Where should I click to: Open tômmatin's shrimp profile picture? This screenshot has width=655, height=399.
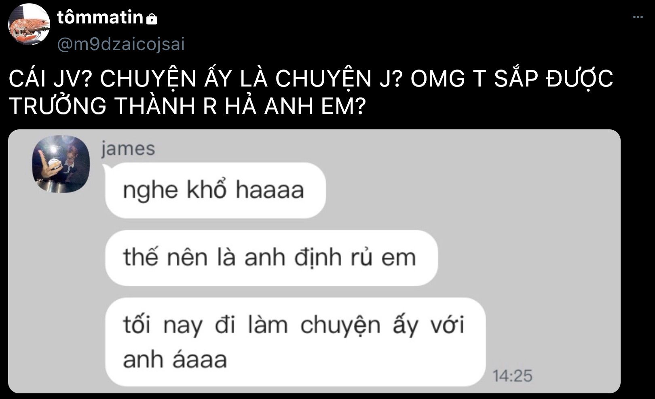pos(29,25)
